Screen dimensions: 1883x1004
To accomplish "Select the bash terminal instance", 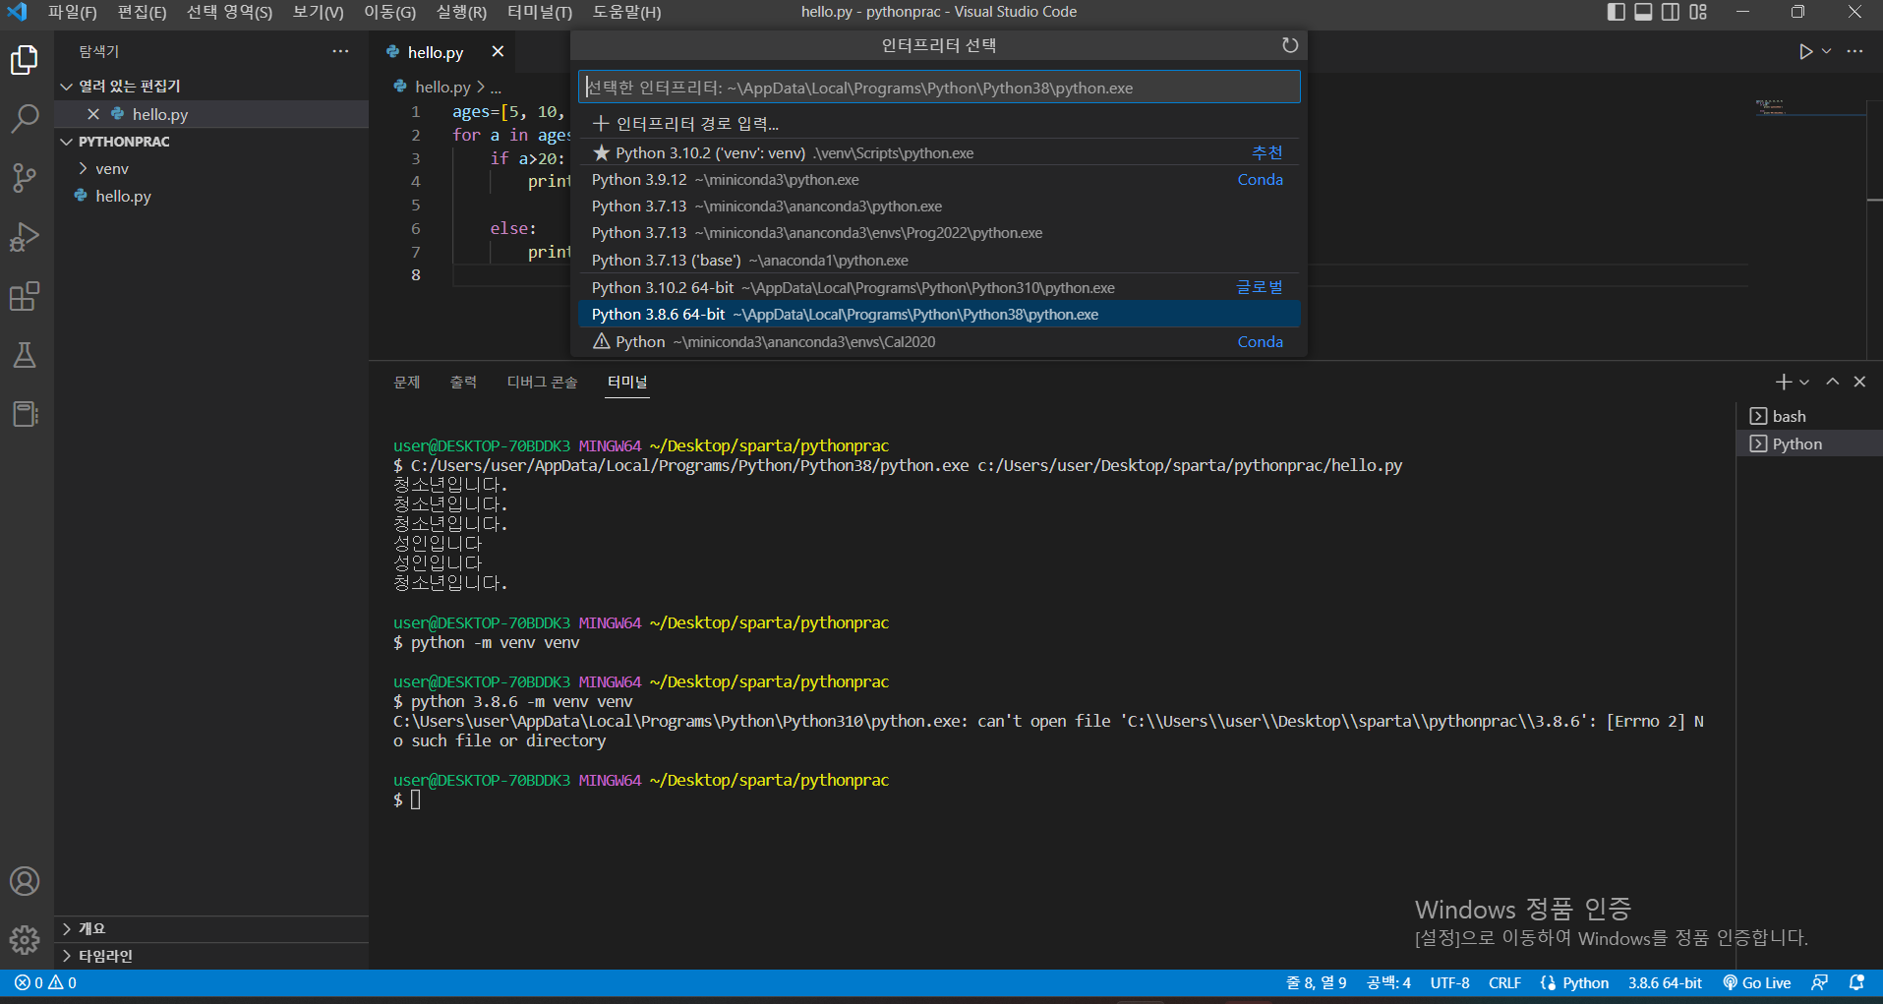I will [x=1809, y=416].
